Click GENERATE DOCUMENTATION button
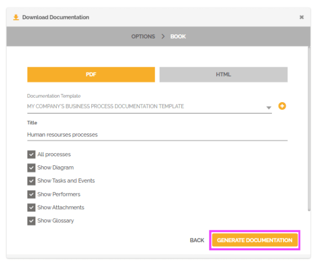The height and width of the screenshot is (268, 318). 255,240
